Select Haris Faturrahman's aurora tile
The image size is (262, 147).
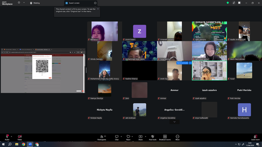pyautogui.click(x=244, y=51)
